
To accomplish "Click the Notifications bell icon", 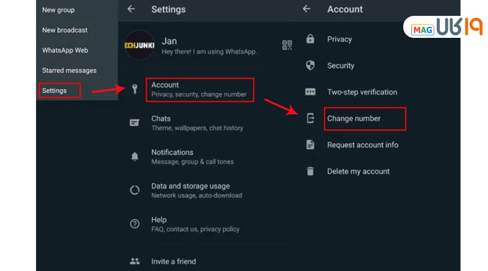I will pos(135,157).
